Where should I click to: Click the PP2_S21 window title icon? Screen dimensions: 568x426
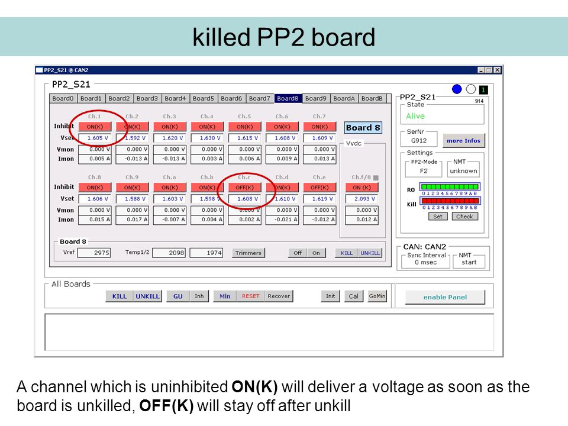click(x=40, y=70)
